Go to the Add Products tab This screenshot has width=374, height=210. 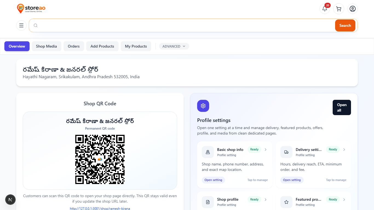(102, 46)
